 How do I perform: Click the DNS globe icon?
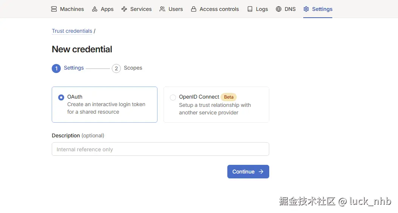click(x=279, y=9)
